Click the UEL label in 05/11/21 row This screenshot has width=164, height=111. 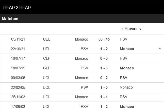[47, 39]
